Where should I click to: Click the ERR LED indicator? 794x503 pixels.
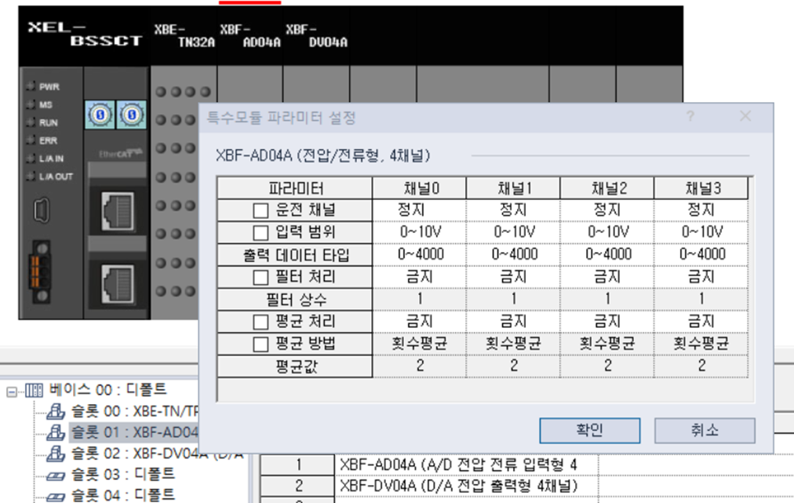tap(31, 140)
